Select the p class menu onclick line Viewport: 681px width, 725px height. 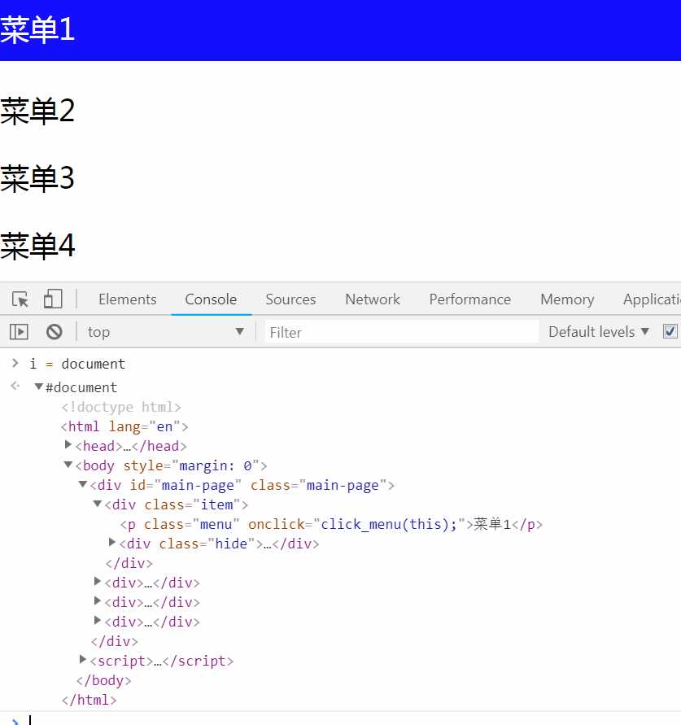click(x=331, y=524)
